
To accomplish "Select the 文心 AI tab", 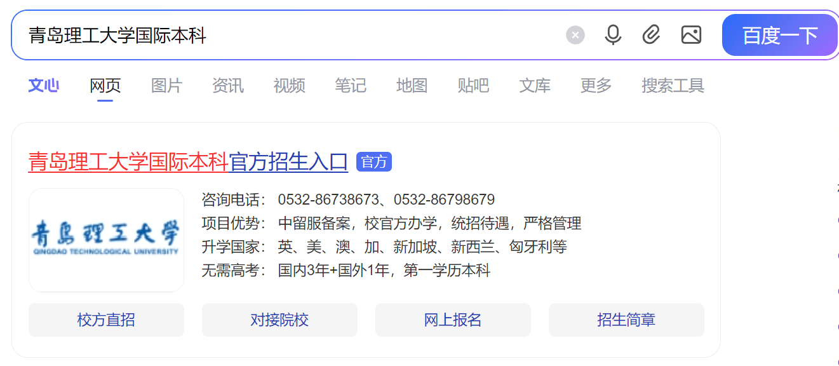I will (x=43, y=85).
